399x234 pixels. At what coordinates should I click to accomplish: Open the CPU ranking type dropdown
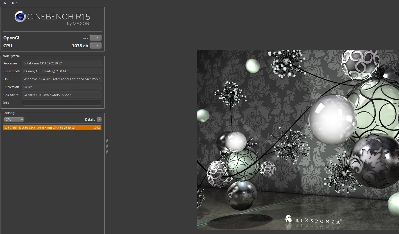tap(14, 120)
